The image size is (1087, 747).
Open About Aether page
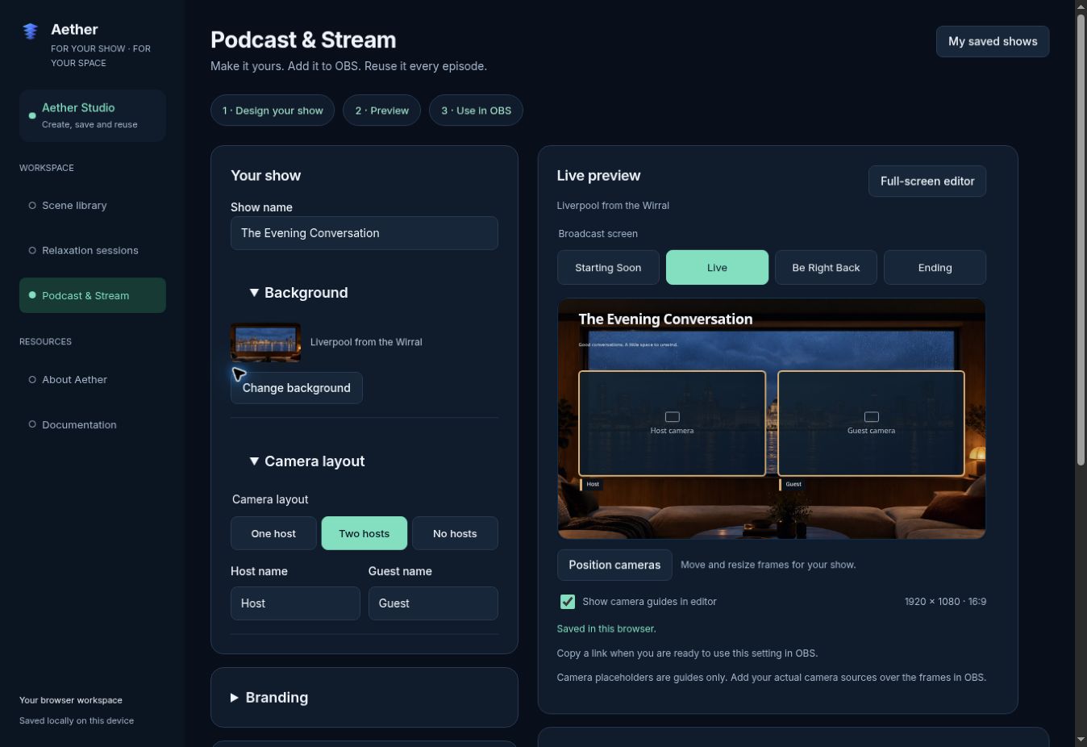click(x=93, y=379)
